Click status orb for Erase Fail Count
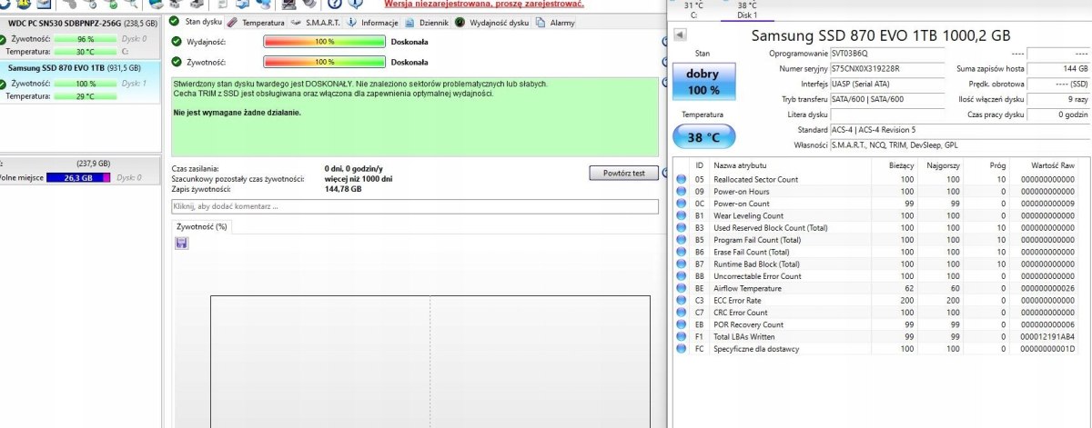This screenshot has height=428, width=1092. [x=682, y=252]
